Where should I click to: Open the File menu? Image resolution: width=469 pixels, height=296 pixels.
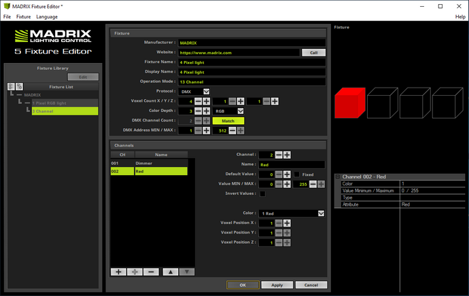[x=7, y=17]
